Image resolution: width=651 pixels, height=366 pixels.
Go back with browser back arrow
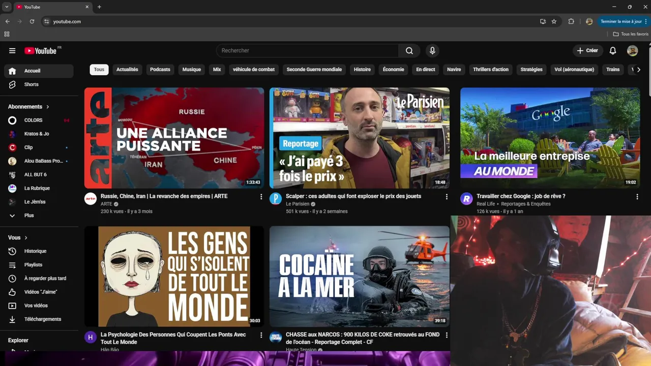7,21
